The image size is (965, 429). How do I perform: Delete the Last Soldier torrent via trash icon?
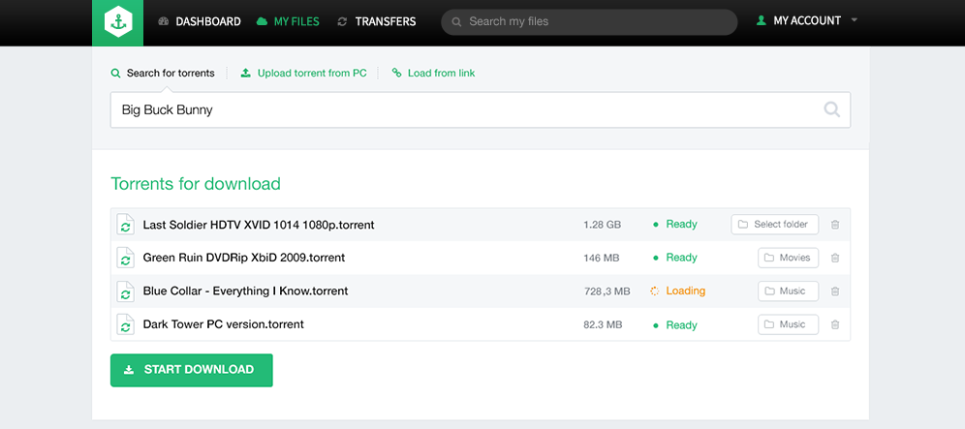(835, 225)
